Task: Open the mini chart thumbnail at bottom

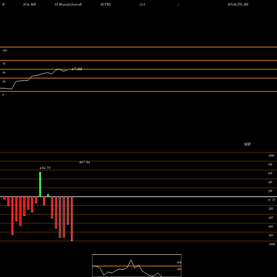Action: [137, 265]
